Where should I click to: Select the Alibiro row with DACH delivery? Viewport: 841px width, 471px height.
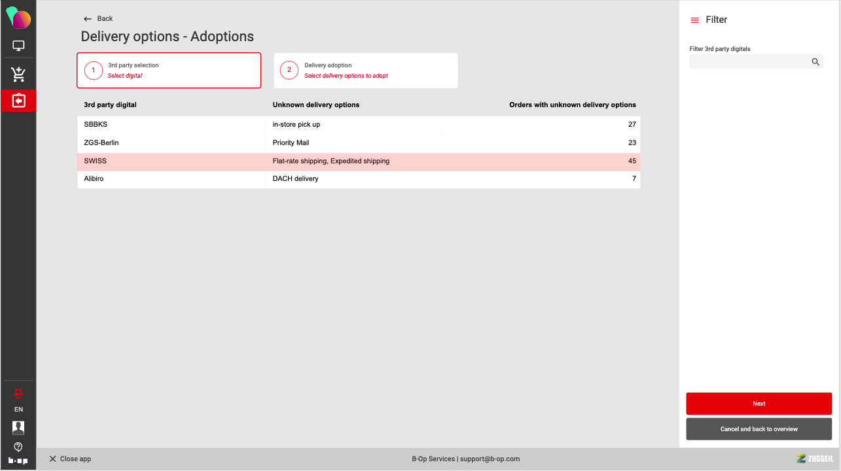pyautogui.click(x=359, y=178)
